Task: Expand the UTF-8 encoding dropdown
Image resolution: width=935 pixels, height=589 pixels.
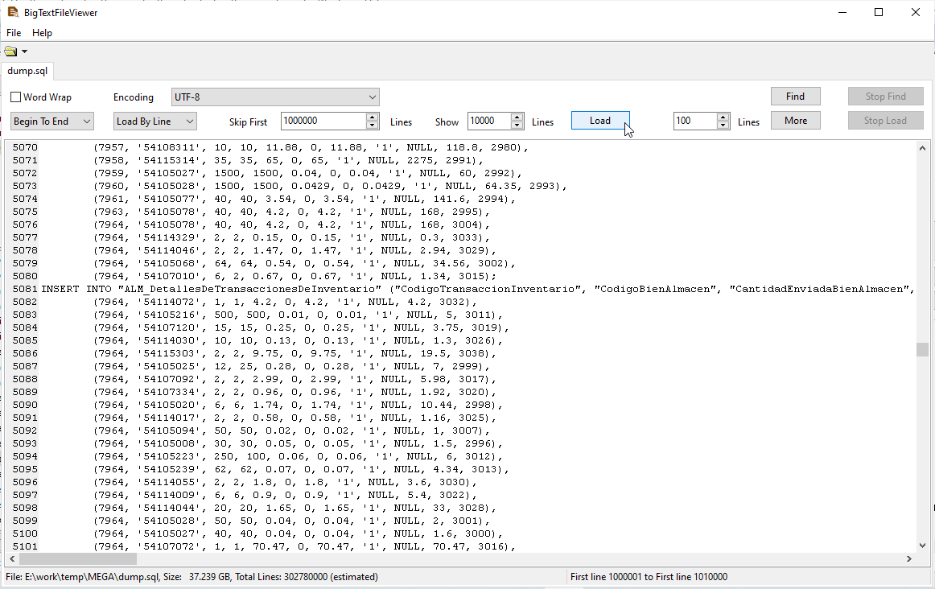Action: point(372,97)
